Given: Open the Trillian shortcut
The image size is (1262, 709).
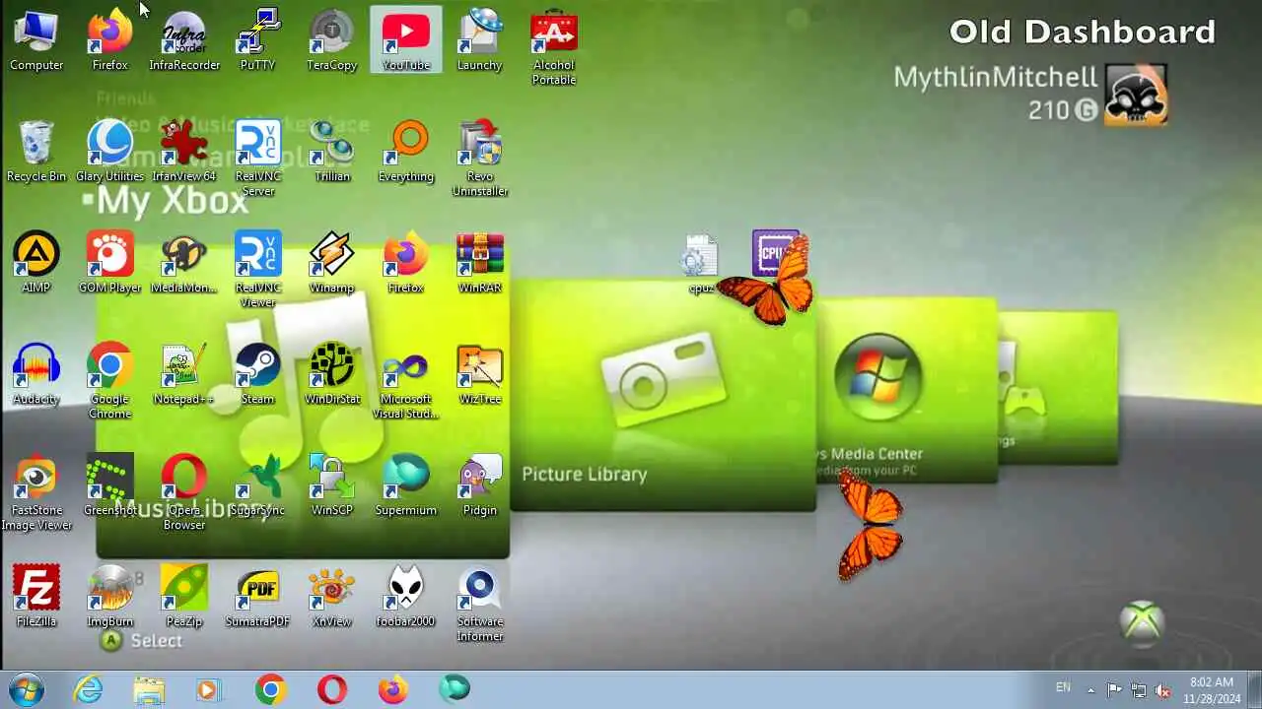Looking at the screenshot, I should 332,152.
